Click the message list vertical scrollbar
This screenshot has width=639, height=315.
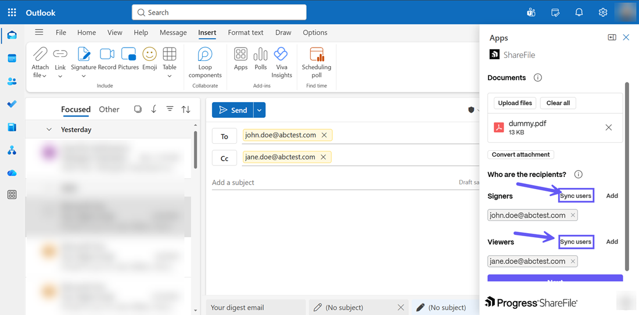coord(196,150)
